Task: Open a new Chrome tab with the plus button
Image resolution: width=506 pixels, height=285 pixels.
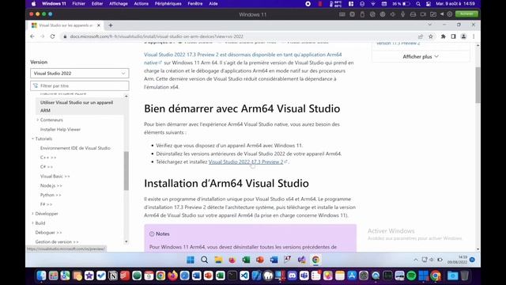Action: click(x=111, y=25)
